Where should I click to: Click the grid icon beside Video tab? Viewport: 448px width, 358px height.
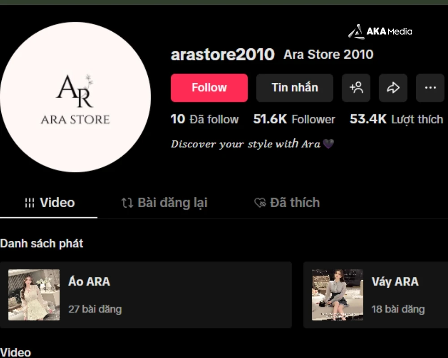coord(30,203)
